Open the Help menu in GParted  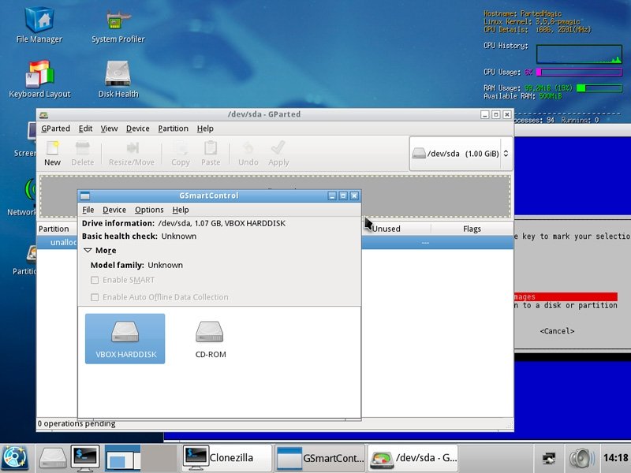(x=205, y=128)
